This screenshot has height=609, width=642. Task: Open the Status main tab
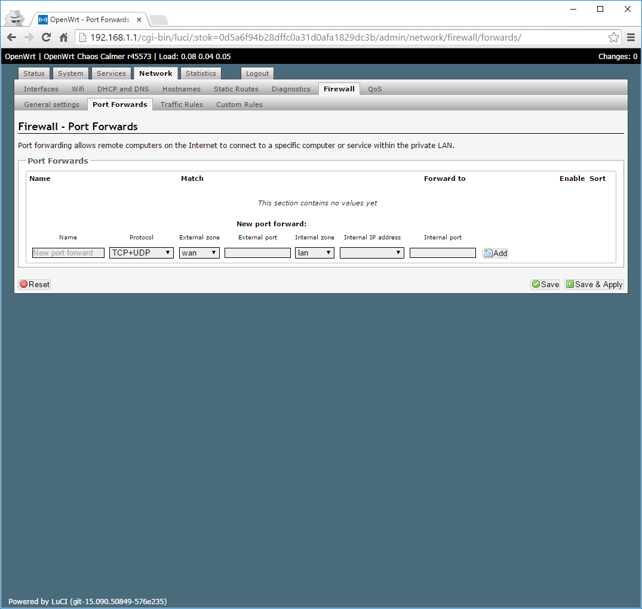[x=34, y=73]
